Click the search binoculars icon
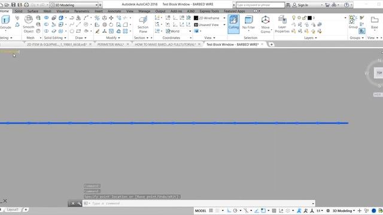The height and width of the screenshot is (215, 383). [x=288, y=5]
